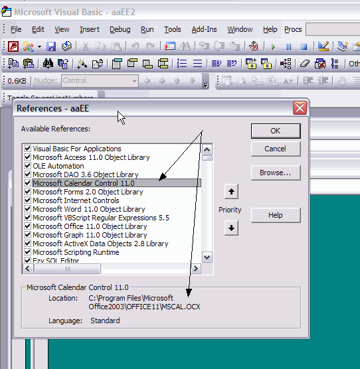Open the Debug menu
The image size is (360, 369).
(120, 29)
